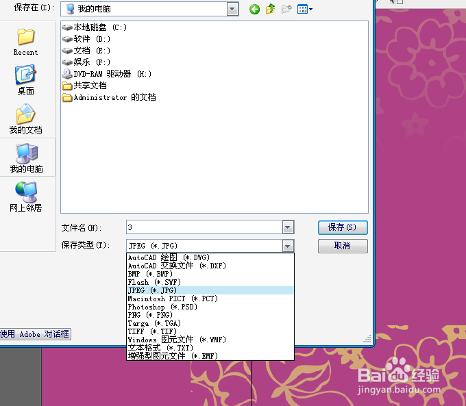Choose TIFF (*.TIF) format

point(210,331)
